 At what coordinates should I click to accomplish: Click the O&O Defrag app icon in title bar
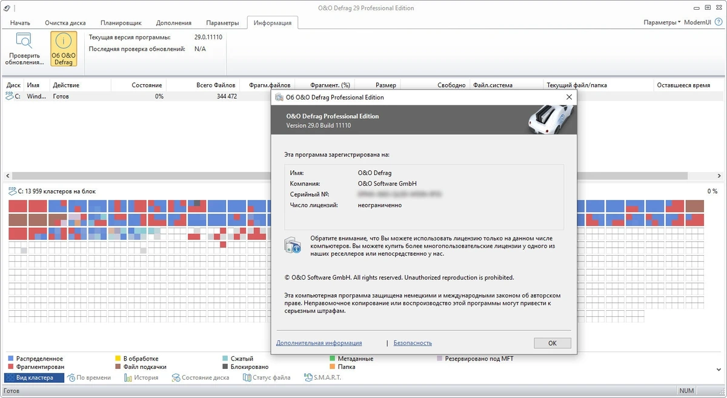(7, 8)
